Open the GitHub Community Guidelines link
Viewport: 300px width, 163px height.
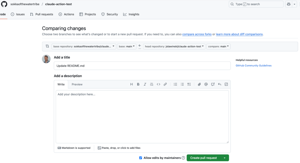253,65
